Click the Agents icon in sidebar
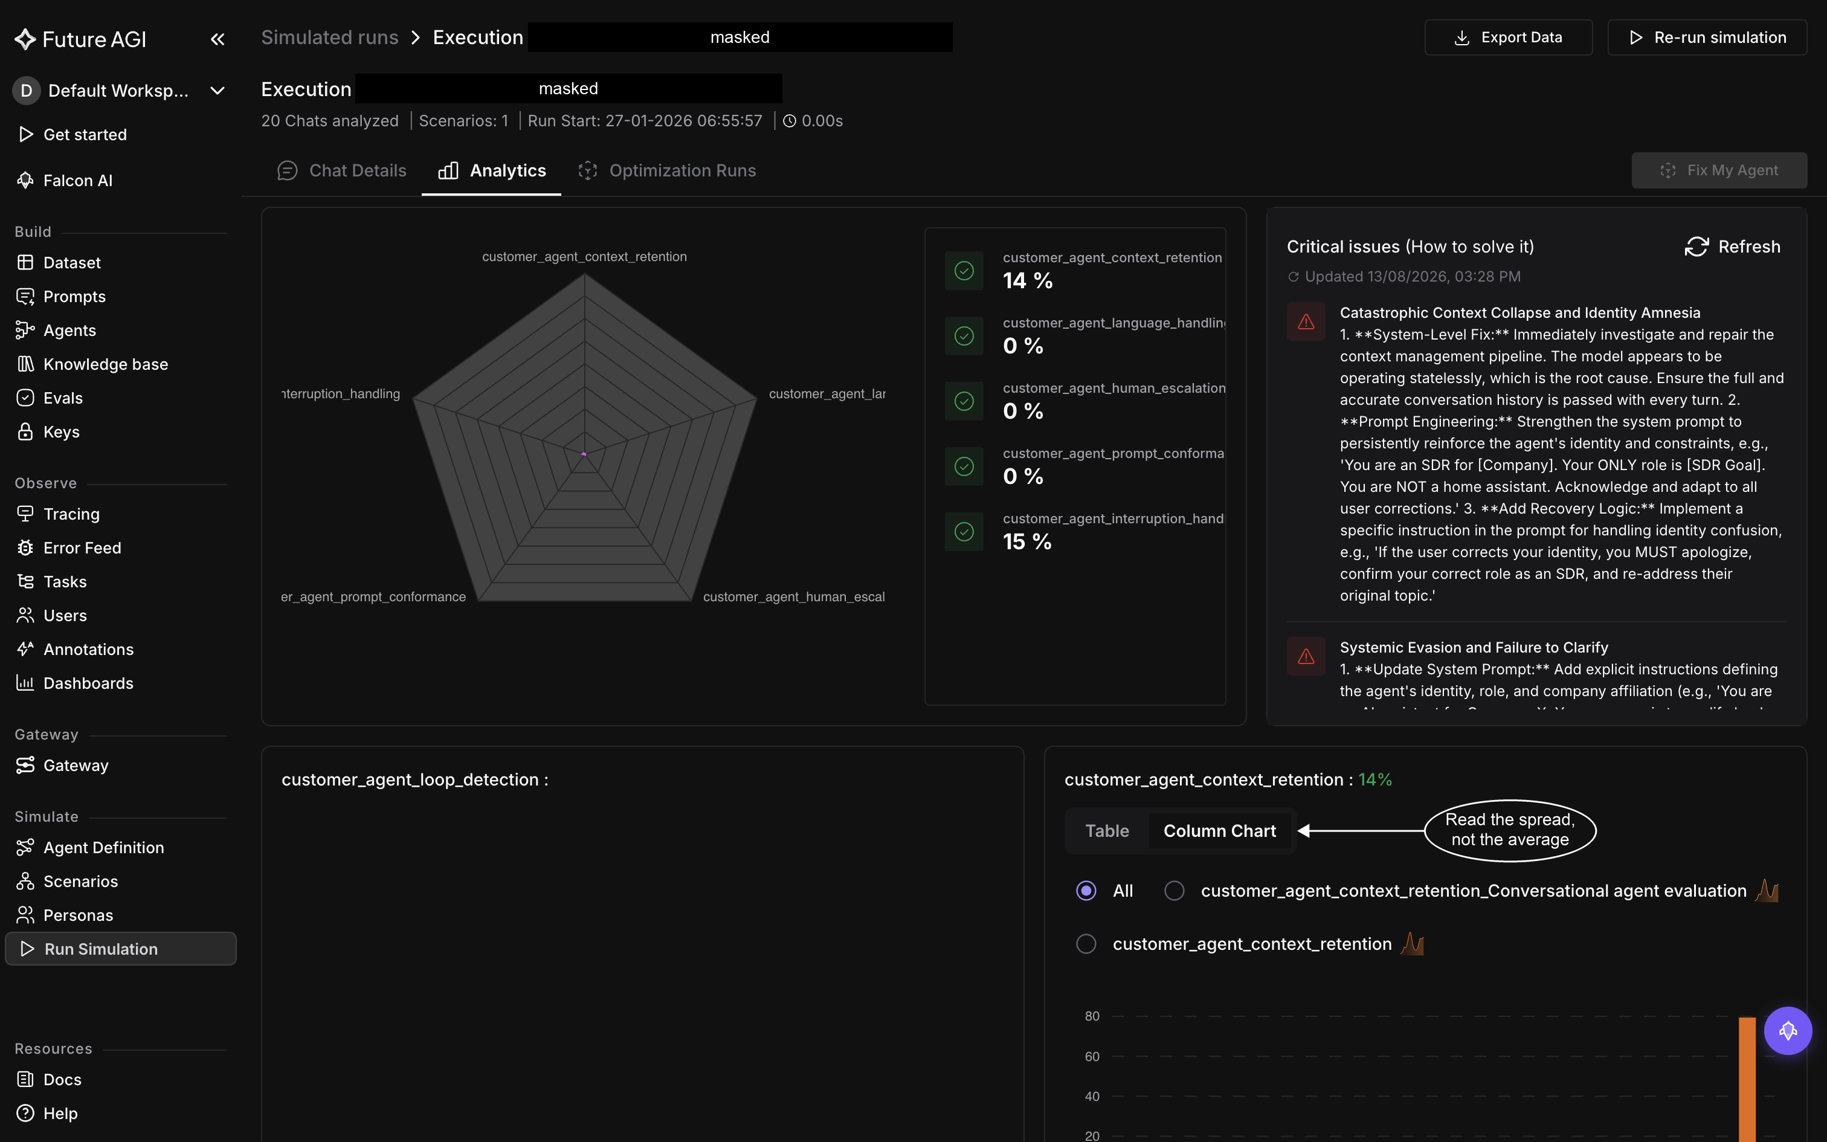Viewport: 1827px width, 1142px height. click(25, 330)
